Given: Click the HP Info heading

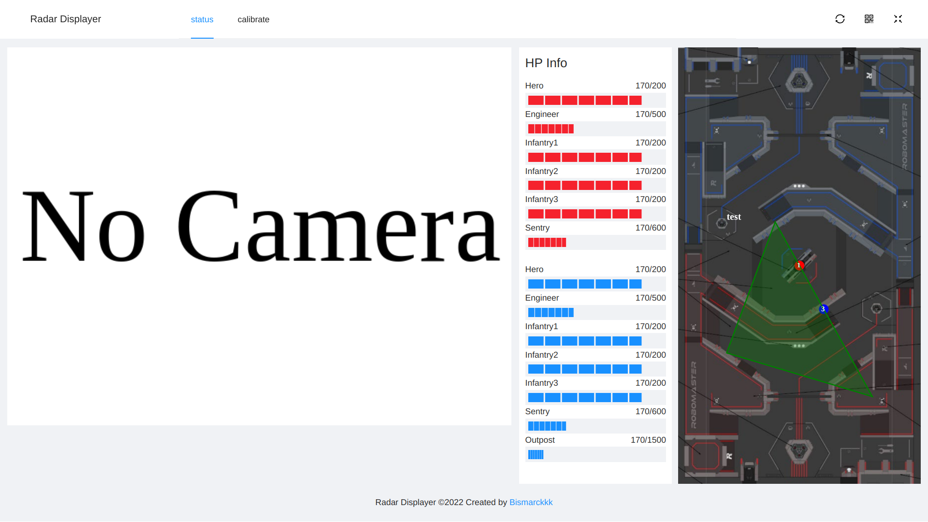Looking at the screenshot, I should (x=546, y=63).
